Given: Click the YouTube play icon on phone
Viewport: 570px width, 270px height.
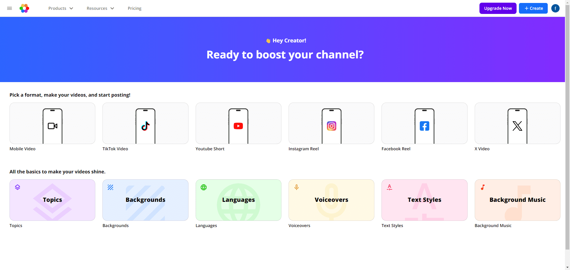Looking at the screenshot, I should [238, 126].
